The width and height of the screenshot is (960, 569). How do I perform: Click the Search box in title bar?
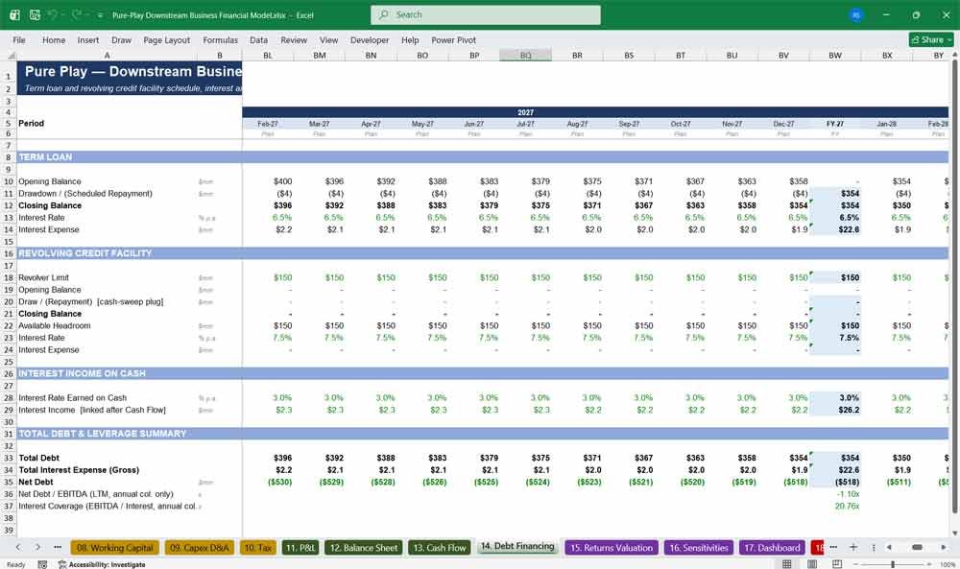(486, 14)
